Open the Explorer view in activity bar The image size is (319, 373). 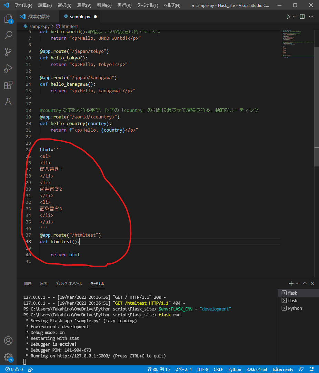click(8, 19)
